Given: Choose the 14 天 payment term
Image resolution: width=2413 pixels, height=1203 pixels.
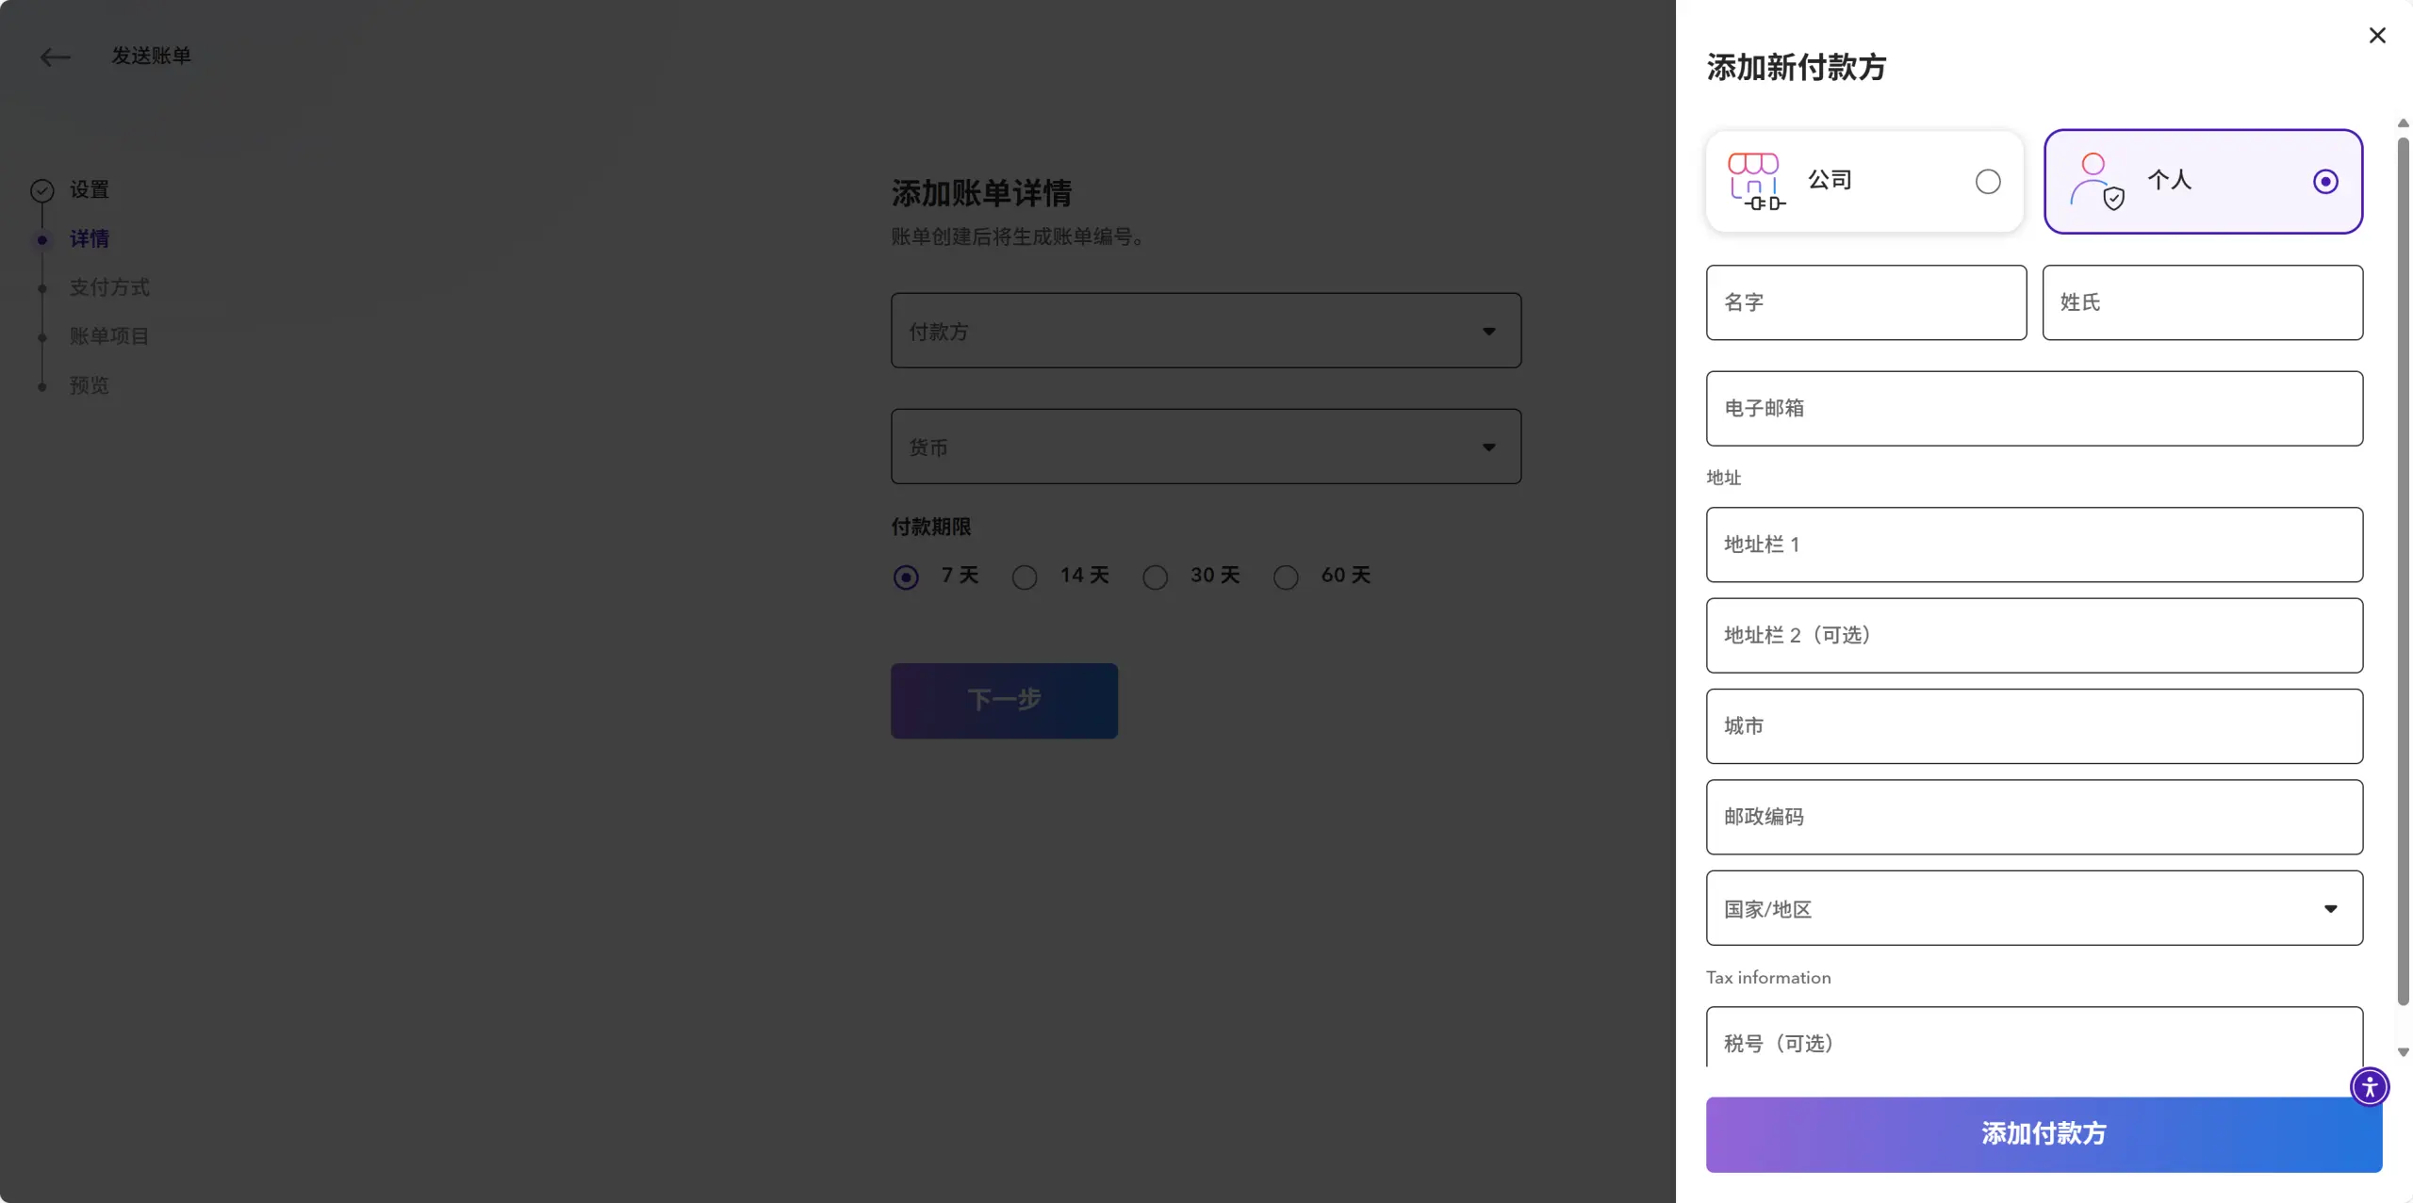Looking at the screenshot, I should pyautogui.click(x=1025, y=577).
